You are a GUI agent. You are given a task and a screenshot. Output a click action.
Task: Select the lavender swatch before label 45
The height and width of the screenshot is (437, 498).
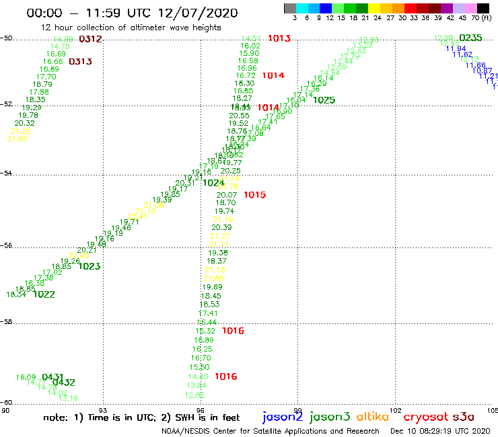click(x=458, y=8)
